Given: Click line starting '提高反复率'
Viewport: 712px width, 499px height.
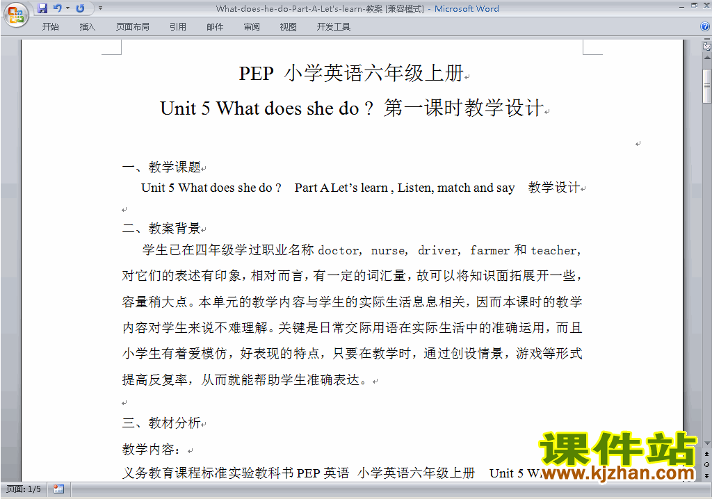Looking at the screenshot, I should pos(245,379).
